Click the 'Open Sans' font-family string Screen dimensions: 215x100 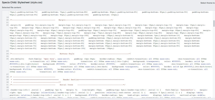[49, 59]
